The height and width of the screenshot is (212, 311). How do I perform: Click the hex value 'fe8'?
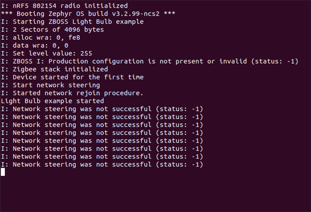74,37
